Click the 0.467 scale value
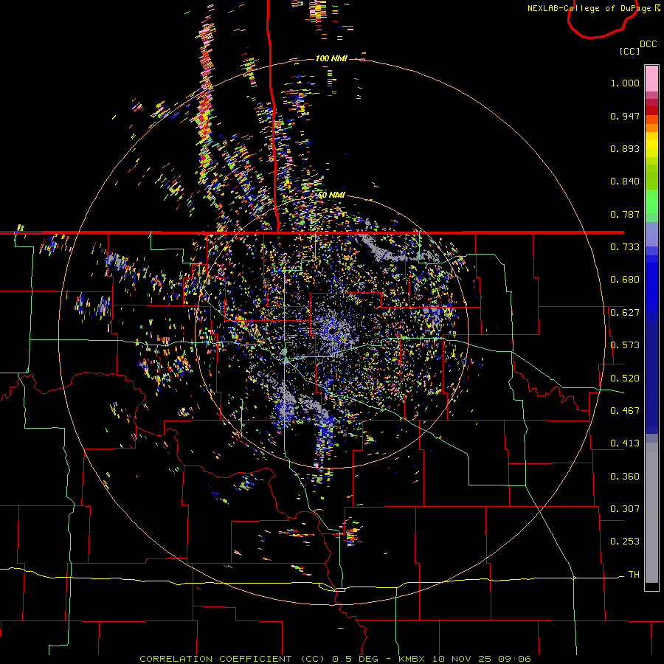This screenshot has height=664, width=664. [625, 411]
